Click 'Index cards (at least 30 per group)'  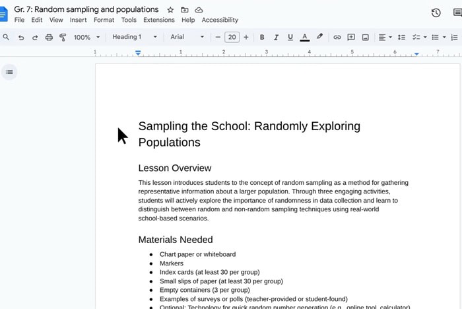click(x=209, y=272)
